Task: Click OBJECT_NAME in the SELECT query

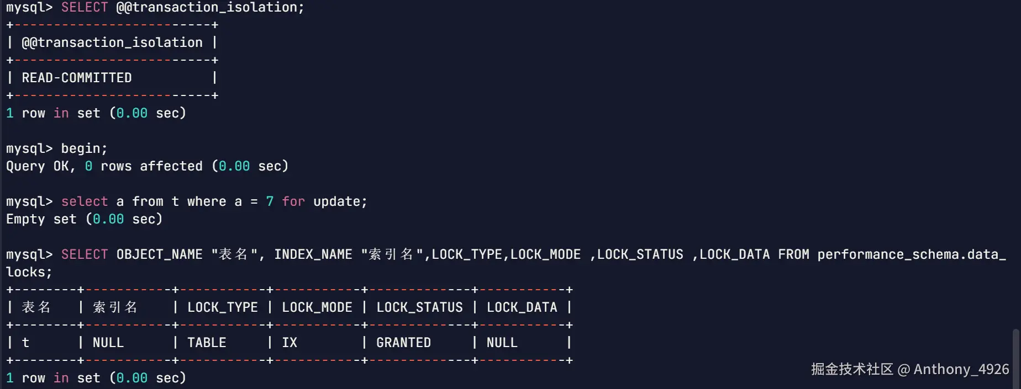Action: (x=159, y=254)
